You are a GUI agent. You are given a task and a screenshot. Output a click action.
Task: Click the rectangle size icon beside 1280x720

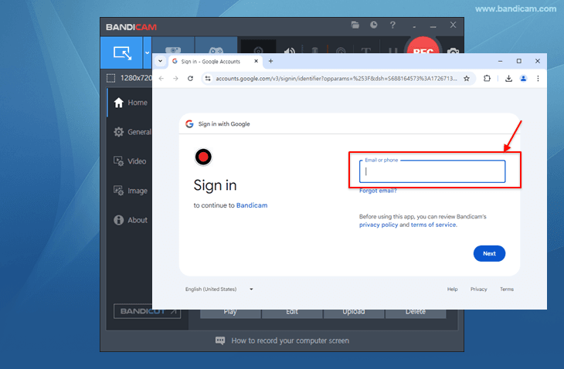pyautogui.click(x=110, y=78)
